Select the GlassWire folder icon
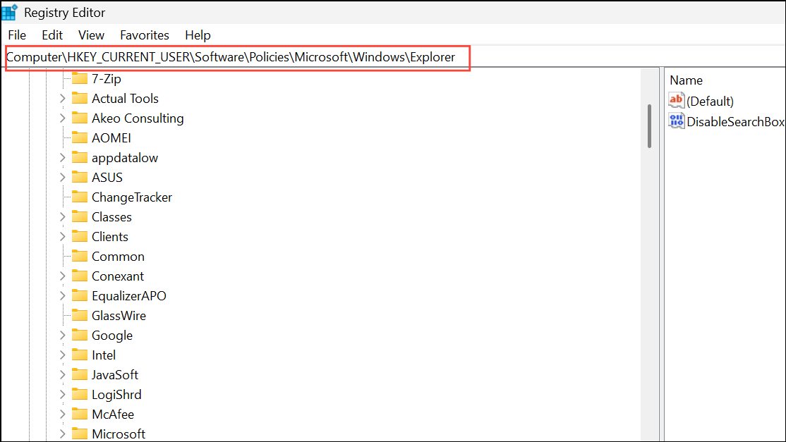 click(80, 315)
